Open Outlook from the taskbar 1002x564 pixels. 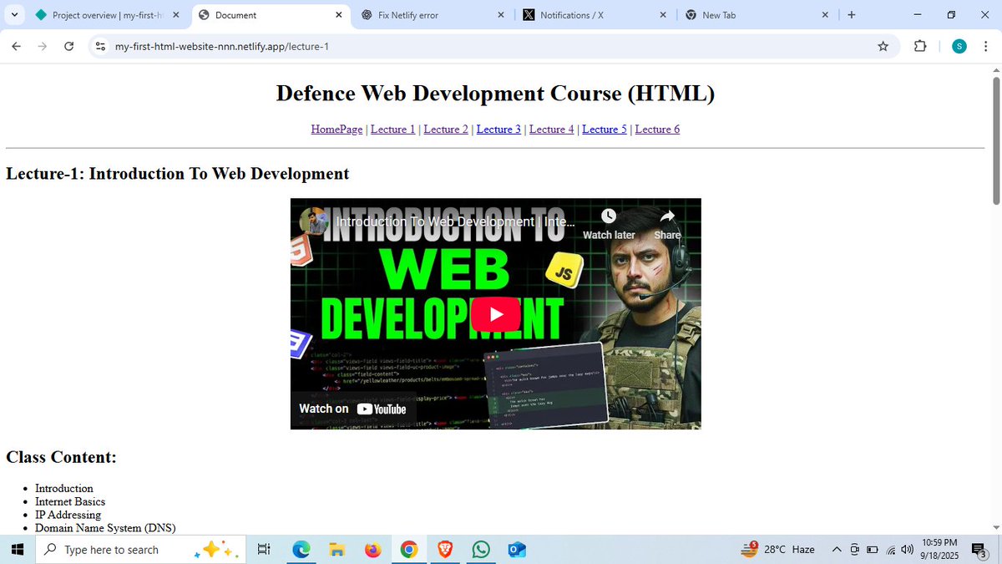tap(517, 549)
